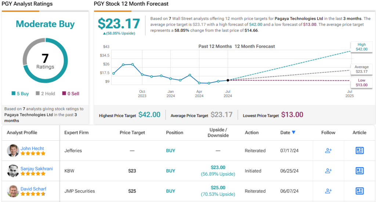Image resolution: width=376 pixels, height=202 pixels.
Task: Click the 7 Ratings donut chart center
Action: point(45,61)
